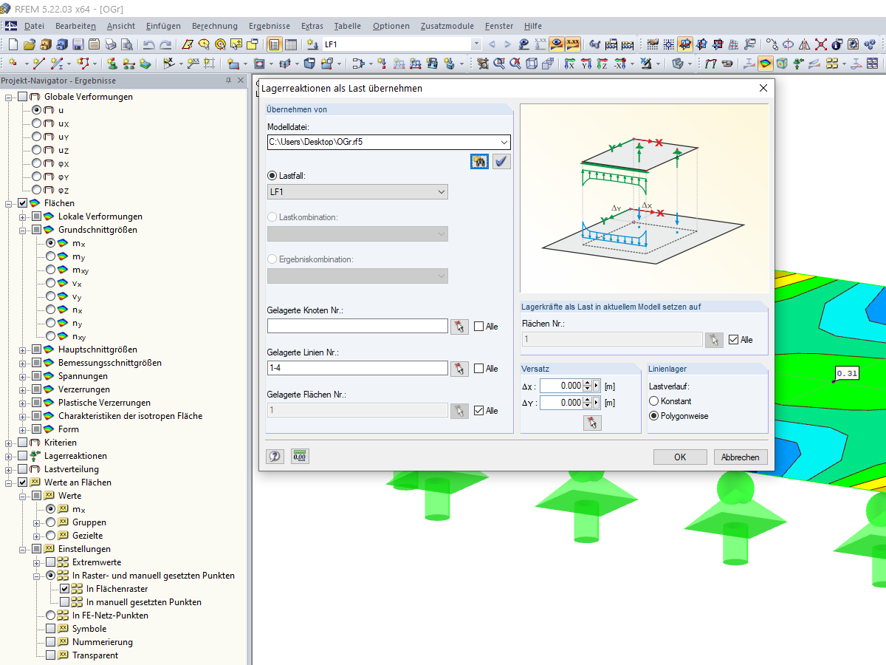Increase the ΔX offset spinner

(x=588, y=383)
